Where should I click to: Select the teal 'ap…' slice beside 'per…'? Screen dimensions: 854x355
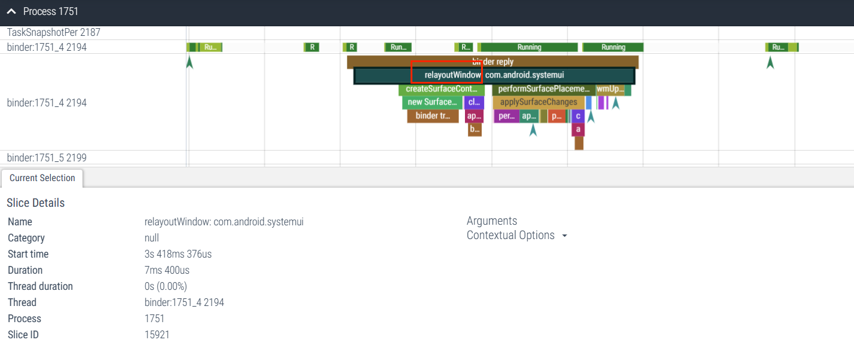click(x=529, y=116)
